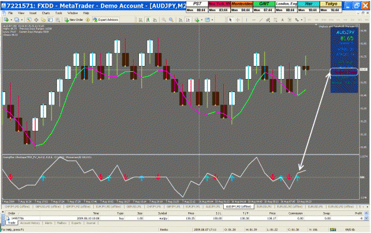Screen dimensions: 371x233
Task: Select the Text 'A' drawing tool
Action: pyautogui.click(x=283, y=20)
